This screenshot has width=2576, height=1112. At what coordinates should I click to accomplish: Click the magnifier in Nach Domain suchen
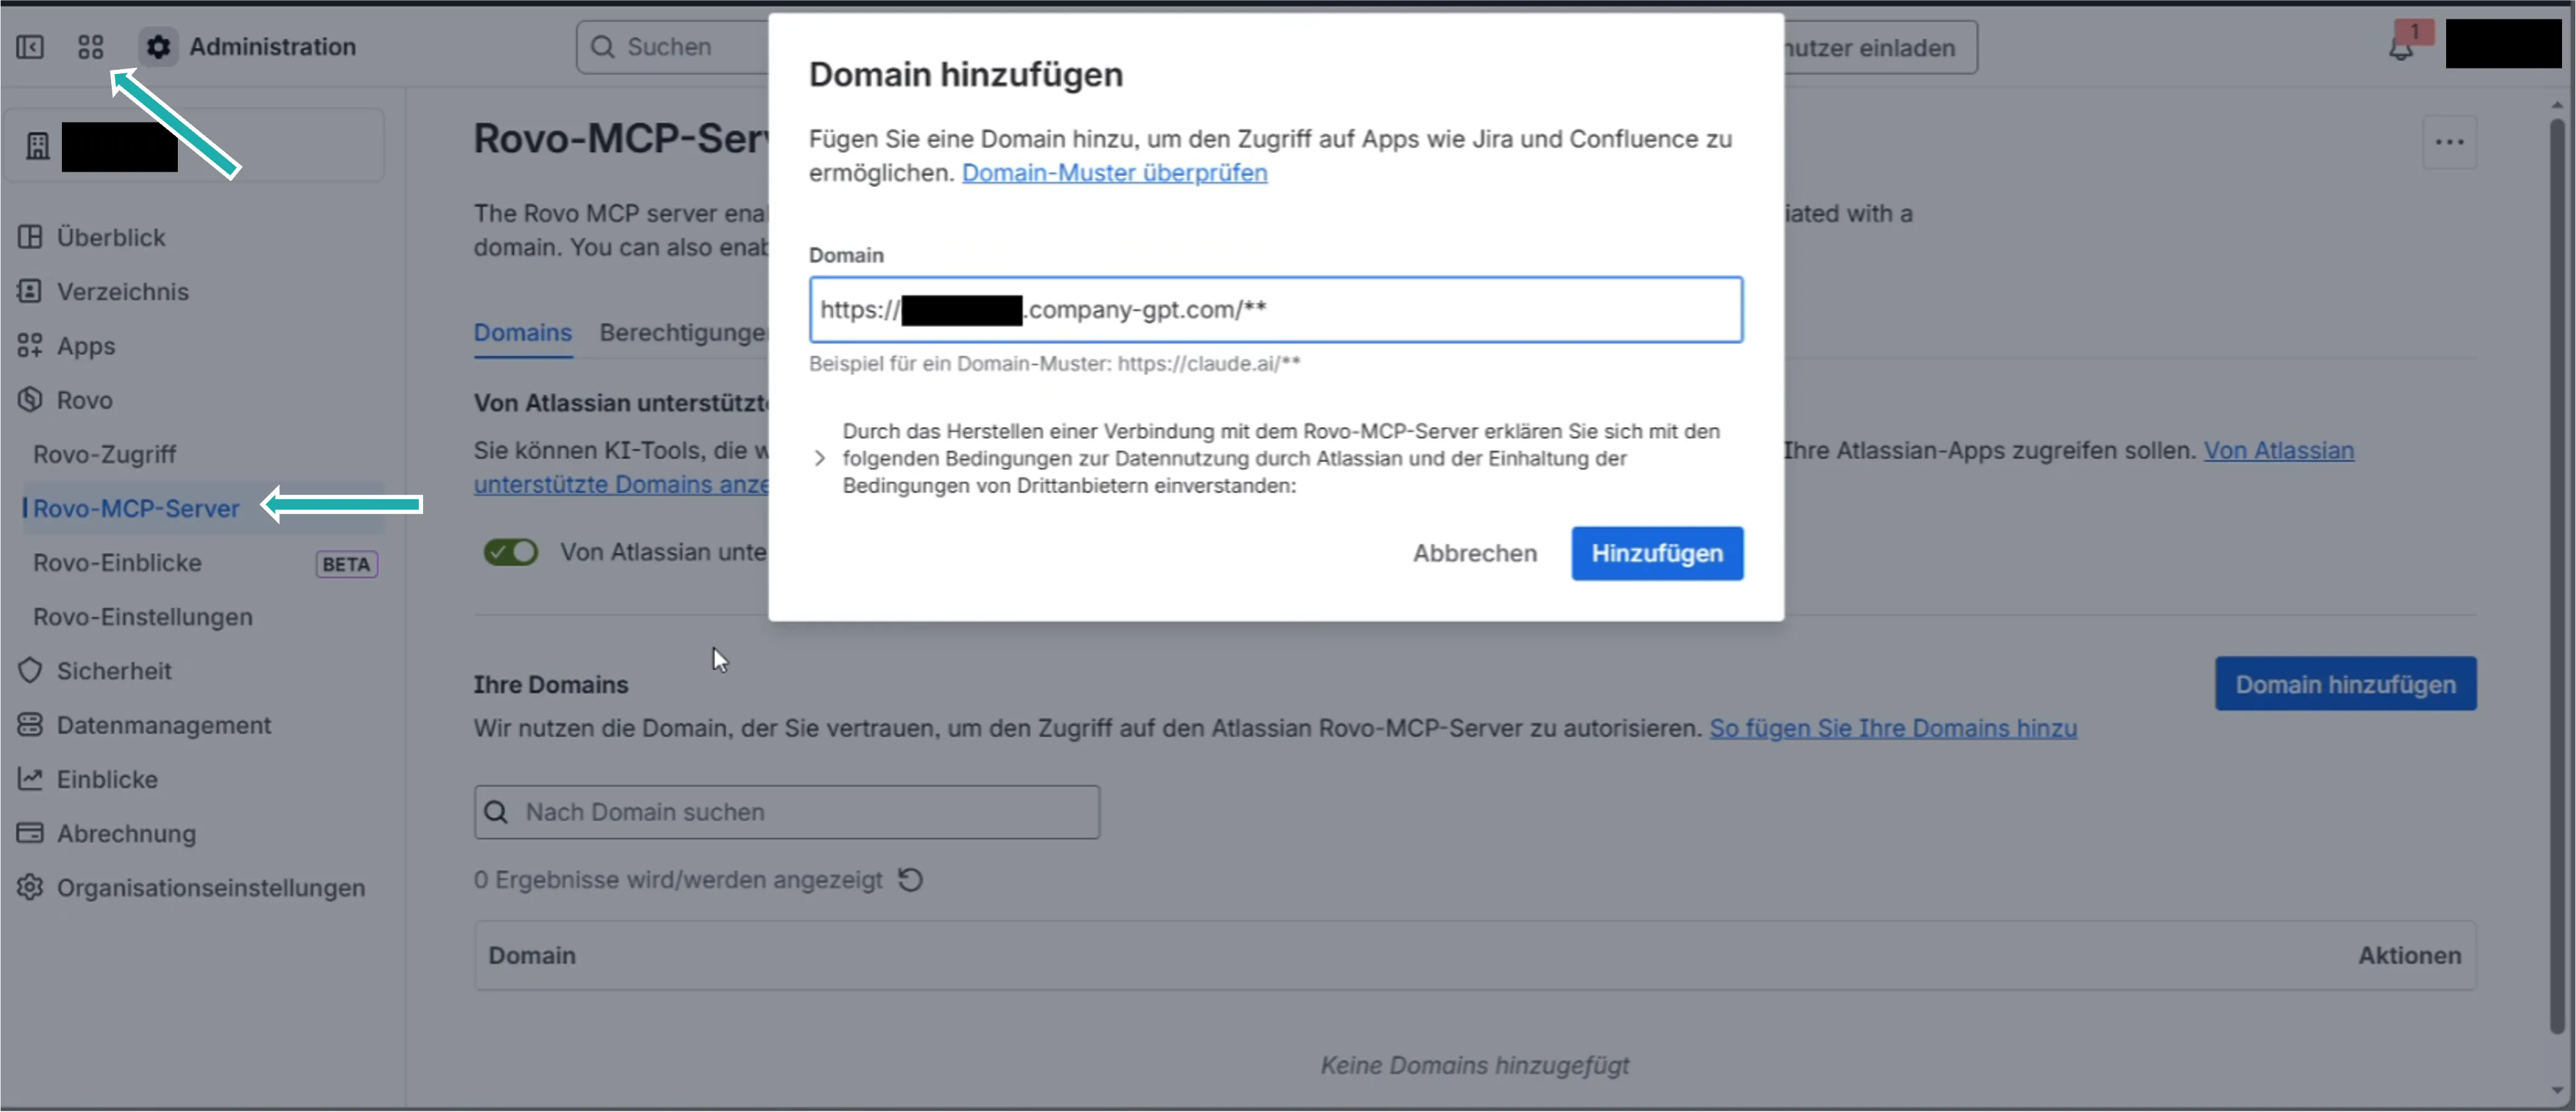(x=496, y=812)
